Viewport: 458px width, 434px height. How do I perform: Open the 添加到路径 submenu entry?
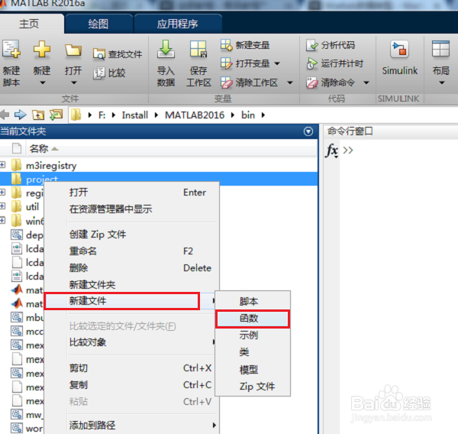[x=131, y=425]
